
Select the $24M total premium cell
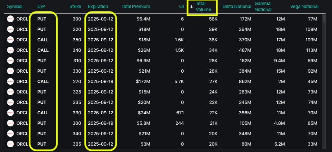point(144,113)
